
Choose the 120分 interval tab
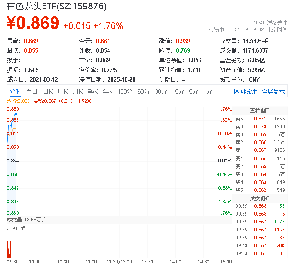click(125, 91)
